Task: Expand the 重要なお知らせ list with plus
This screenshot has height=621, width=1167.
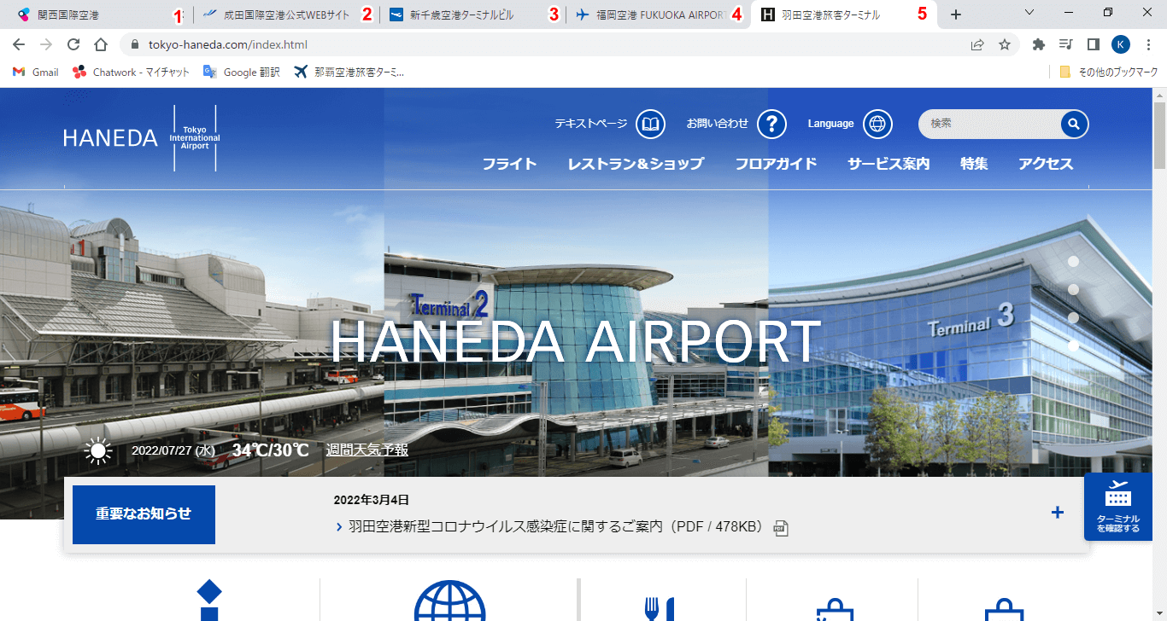Action: coord(1058,513)
